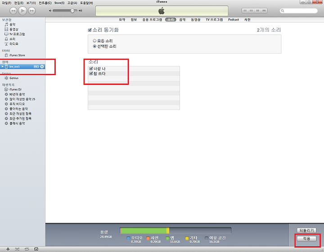Image resolution: width=324 pixels, height=252 pixels.
Task: Open 컨트롤(C) menu
Action: click(45, 3)
